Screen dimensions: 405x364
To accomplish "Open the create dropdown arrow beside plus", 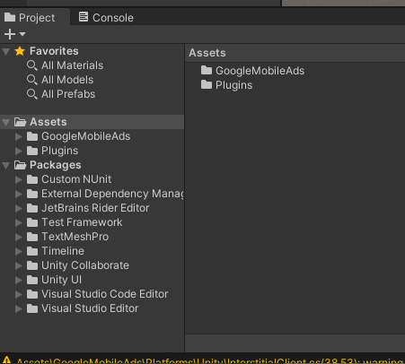I will tap(22, 34).
